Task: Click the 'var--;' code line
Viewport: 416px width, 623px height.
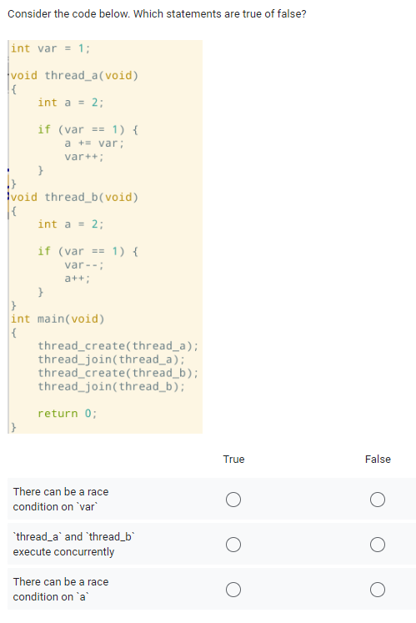Action: click(84, 265)
